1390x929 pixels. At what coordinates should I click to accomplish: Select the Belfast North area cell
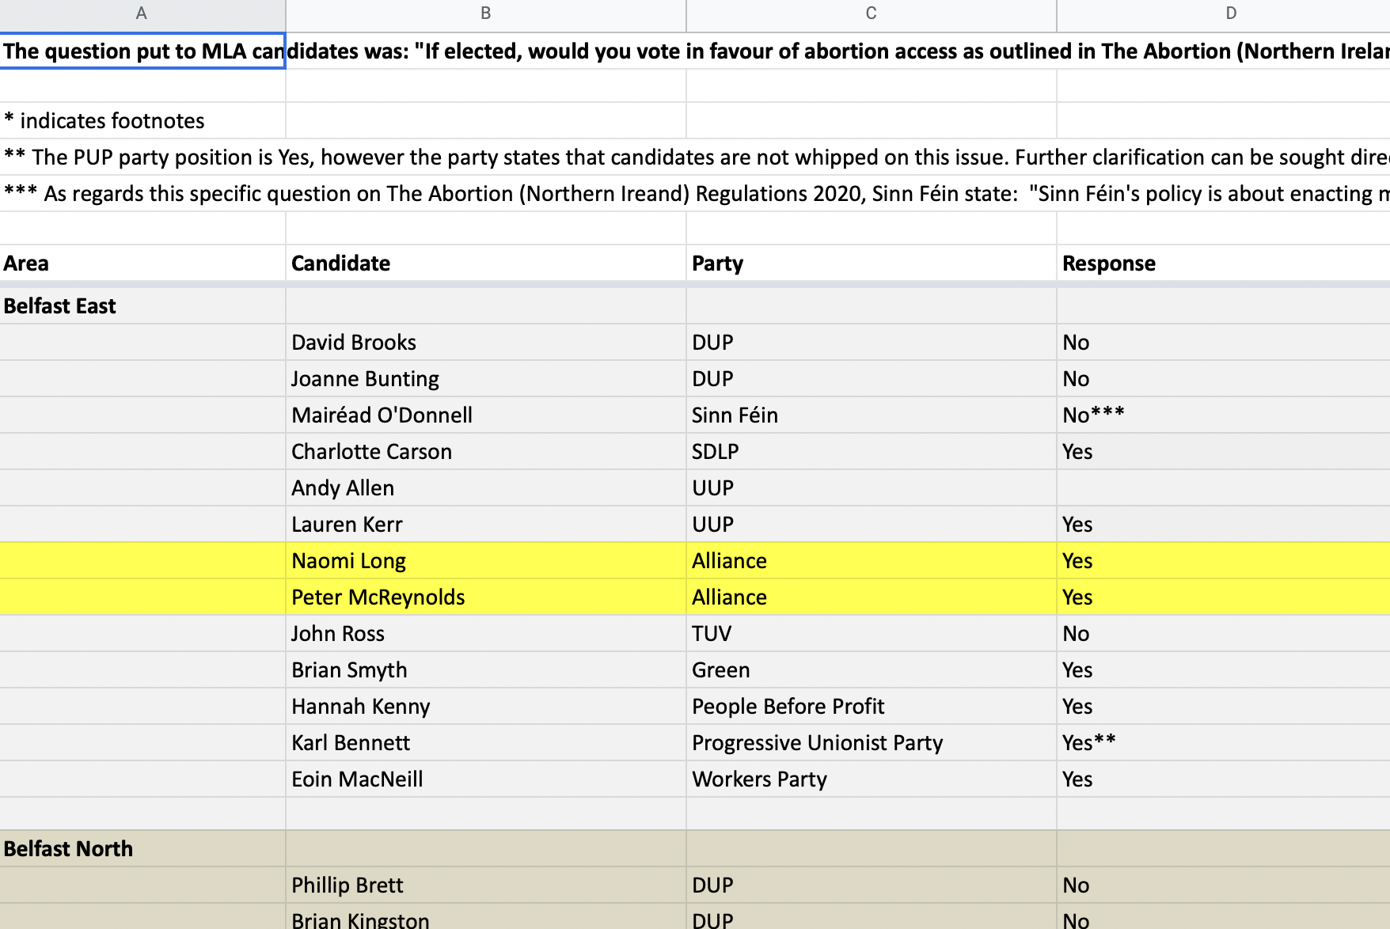[x=142, y=848]
